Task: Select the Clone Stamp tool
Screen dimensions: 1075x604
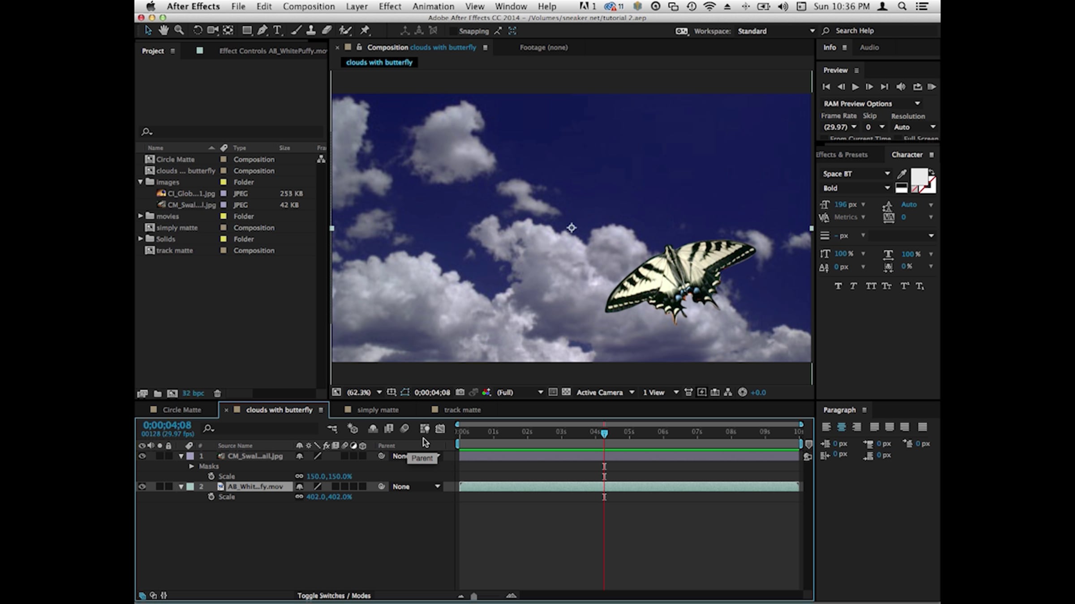Action: (x=310, y=30)
